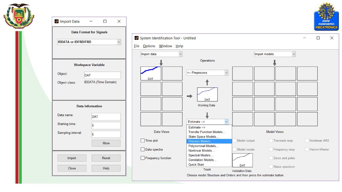
Task: Click the Import button
Action: (72, 158)
